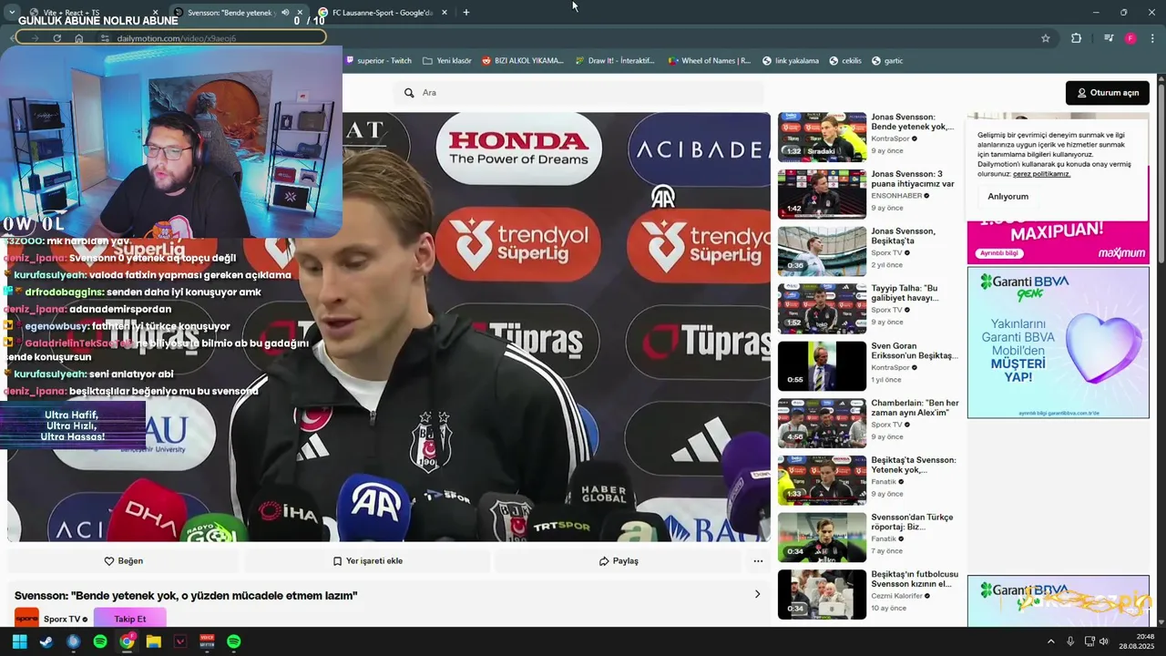This screenshot has width=1166, height=656.
Task: Mute audio on the Svensson tab
Action: (x=285, y=13)
